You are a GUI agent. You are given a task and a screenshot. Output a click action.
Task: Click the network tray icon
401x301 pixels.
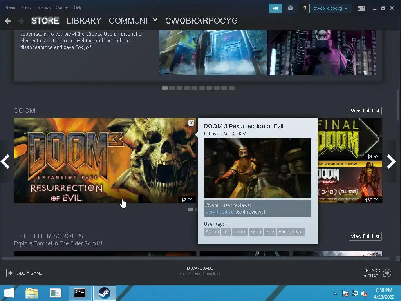click(x=355, y=294)
